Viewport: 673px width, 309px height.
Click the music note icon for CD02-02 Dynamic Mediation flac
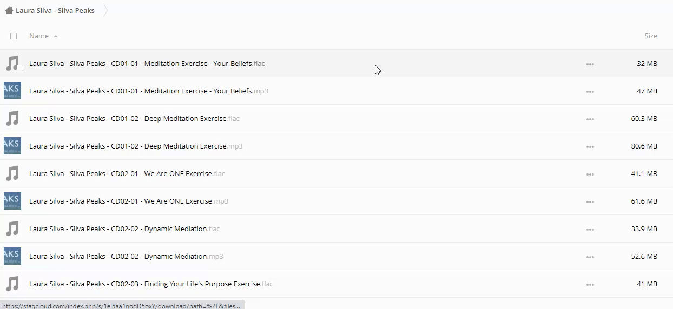tap(12, 229)
